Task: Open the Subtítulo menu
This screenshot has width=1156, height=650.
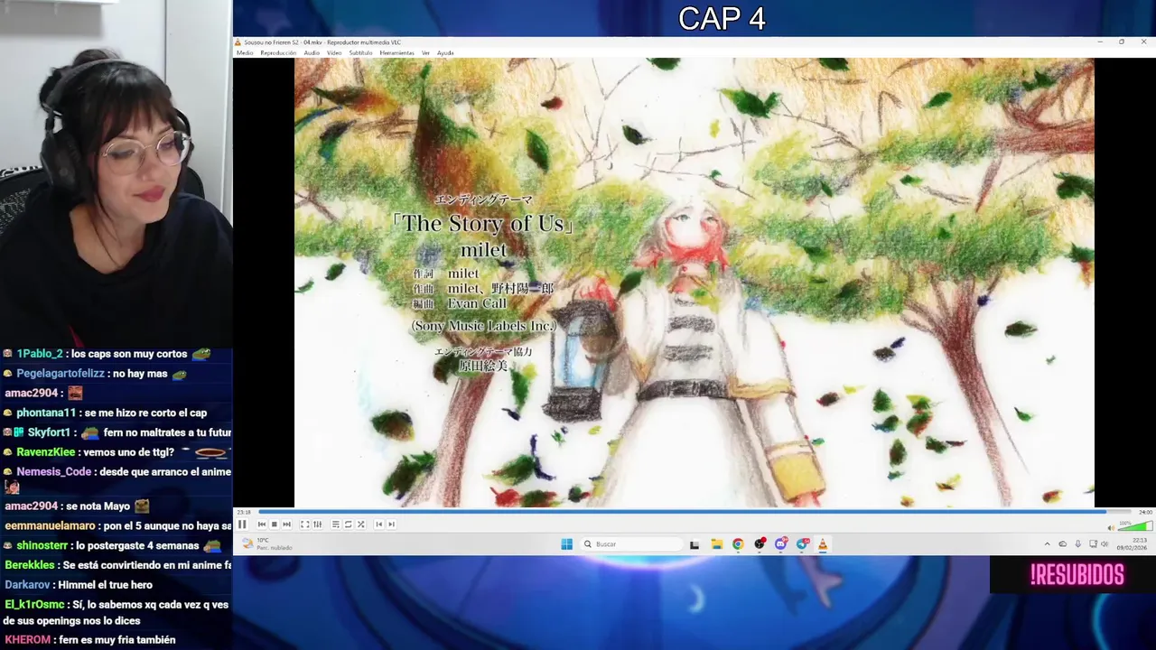Action: tap(360, 53)
